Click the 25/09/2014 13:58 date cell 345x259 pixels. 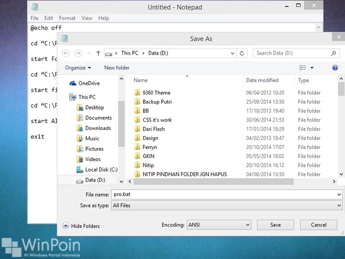(x=265, y=101)
